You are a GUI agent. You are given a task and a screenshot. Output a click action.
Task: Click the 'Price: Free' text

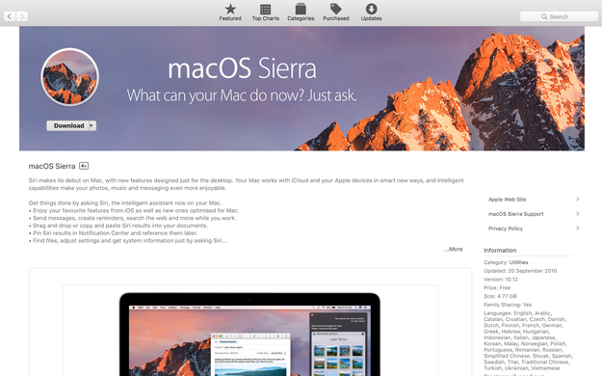coord(497,287)
